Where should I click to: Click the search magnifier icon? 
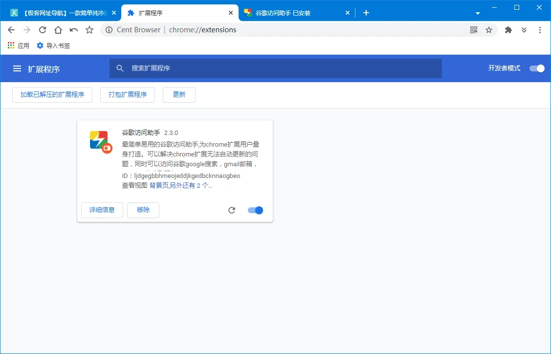120,68
